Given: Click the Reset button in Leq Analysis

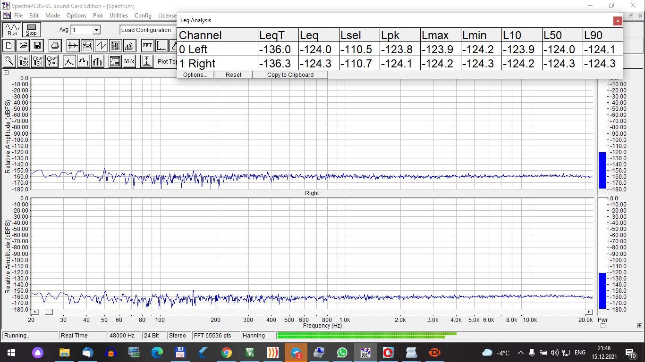Looking at the screenshot, I should point(233,74).
